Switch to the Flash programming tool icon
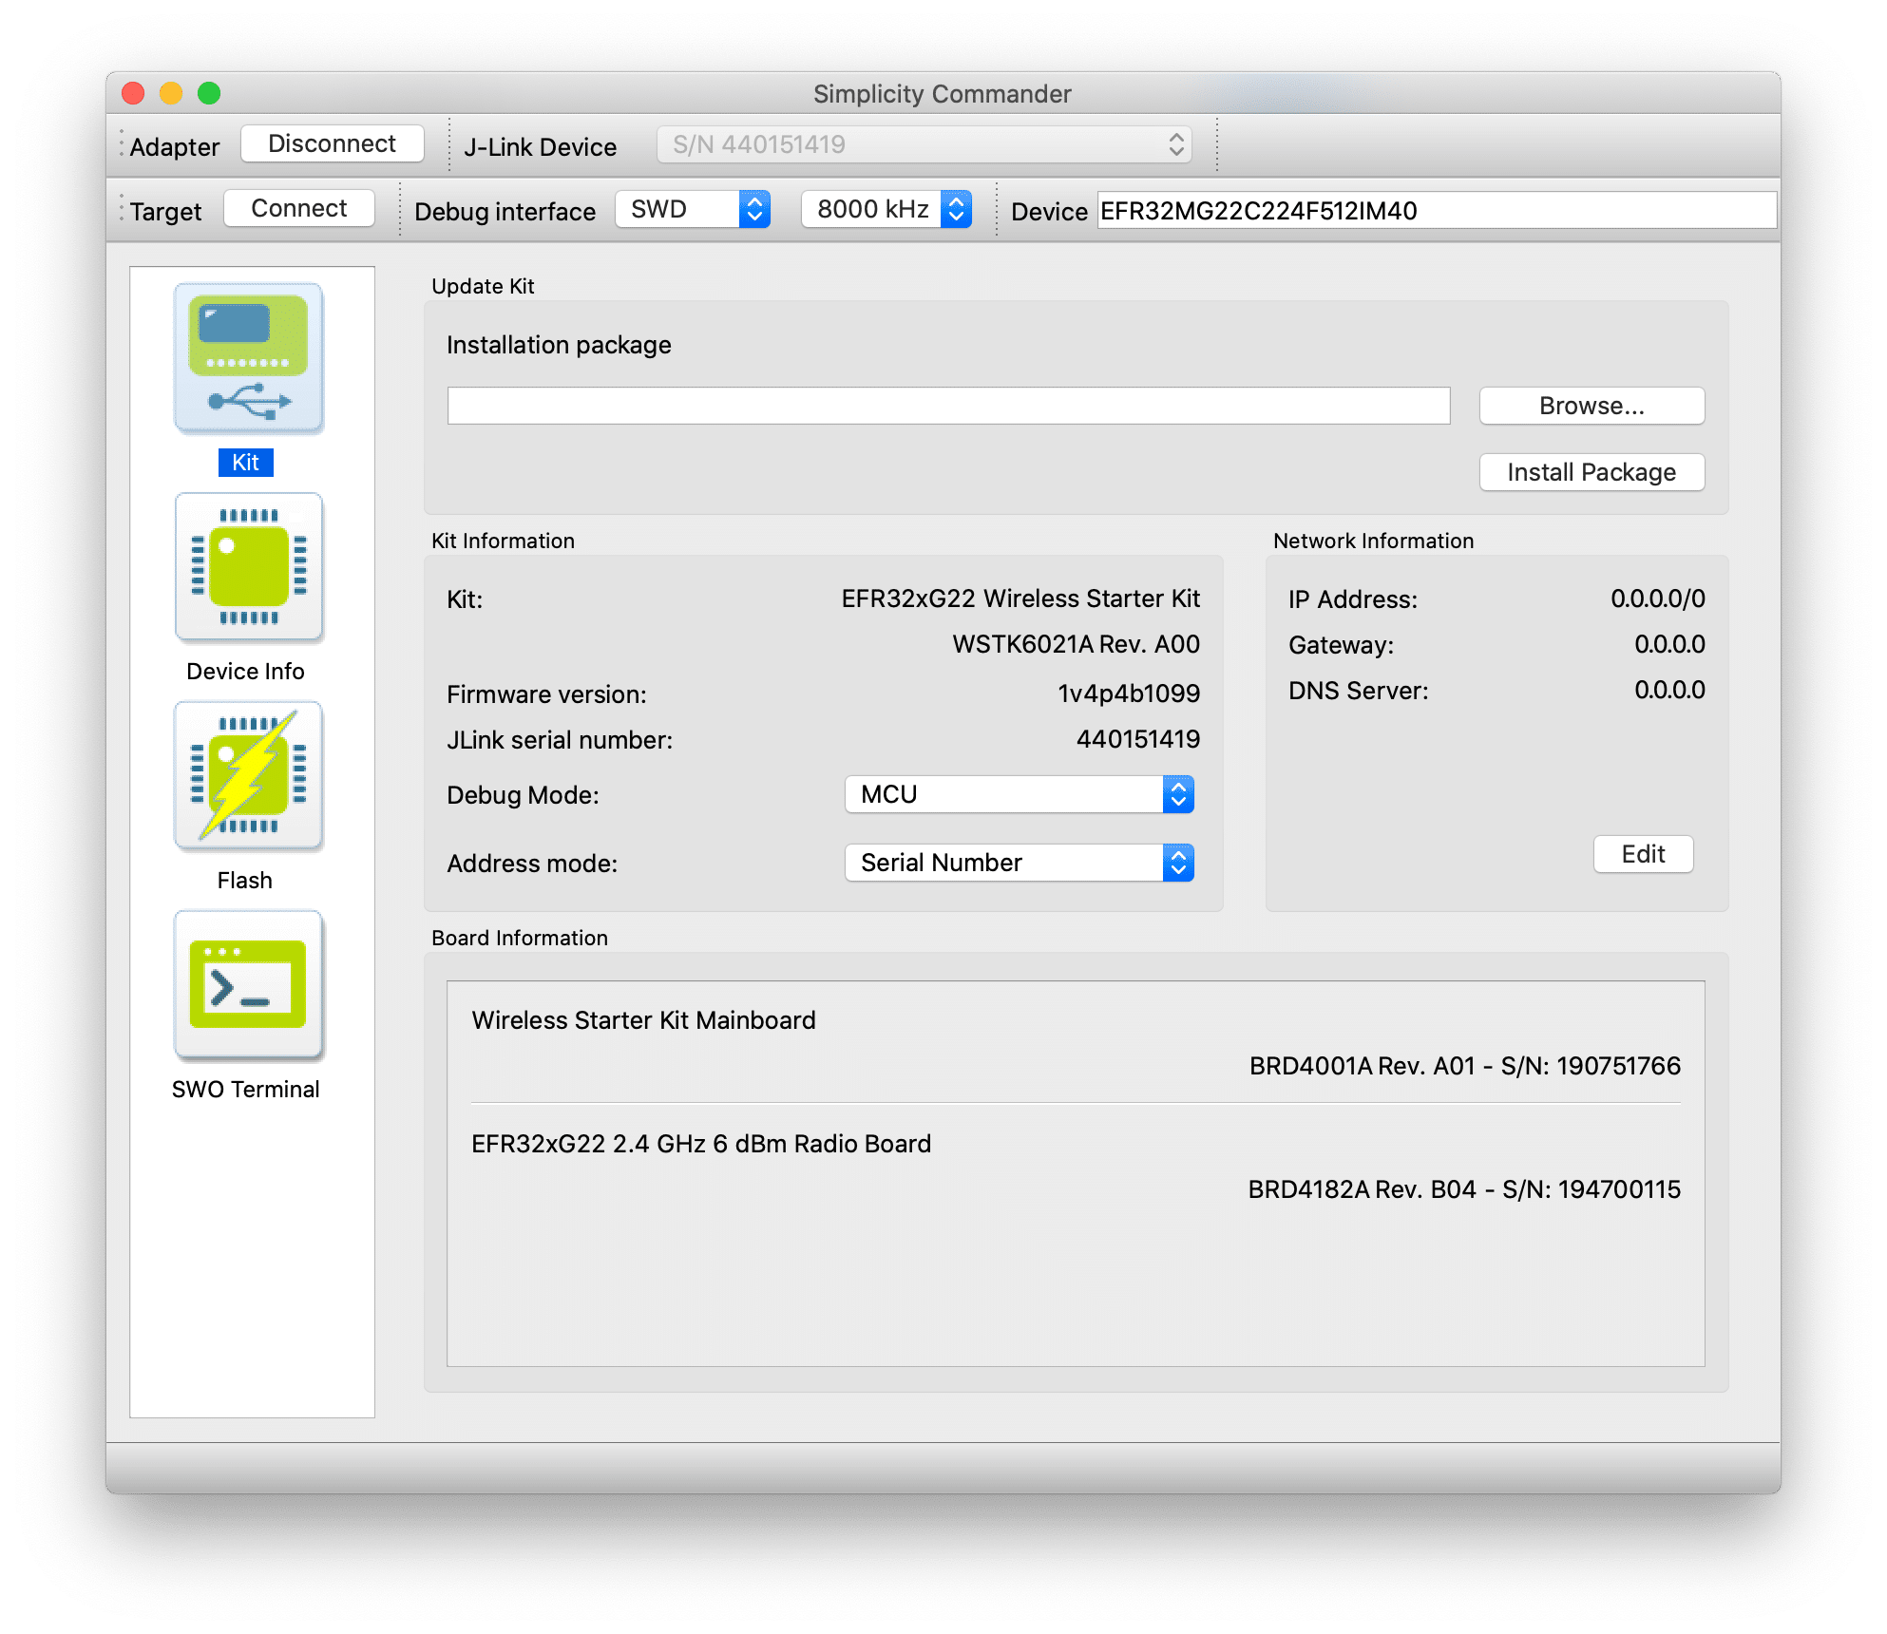The width and height of the screenshot is (1887, 1634). coord(247,776)
